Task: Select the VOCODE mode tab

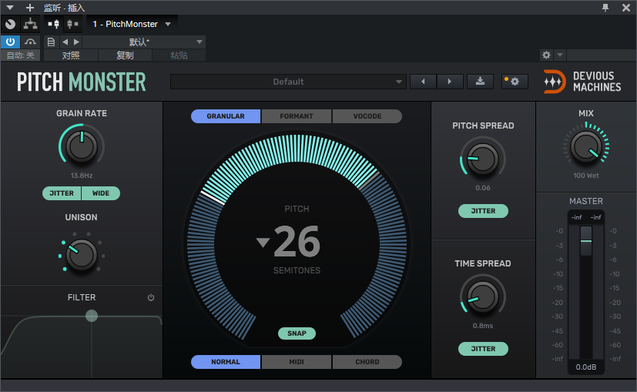Action: (x=367, y=116)
